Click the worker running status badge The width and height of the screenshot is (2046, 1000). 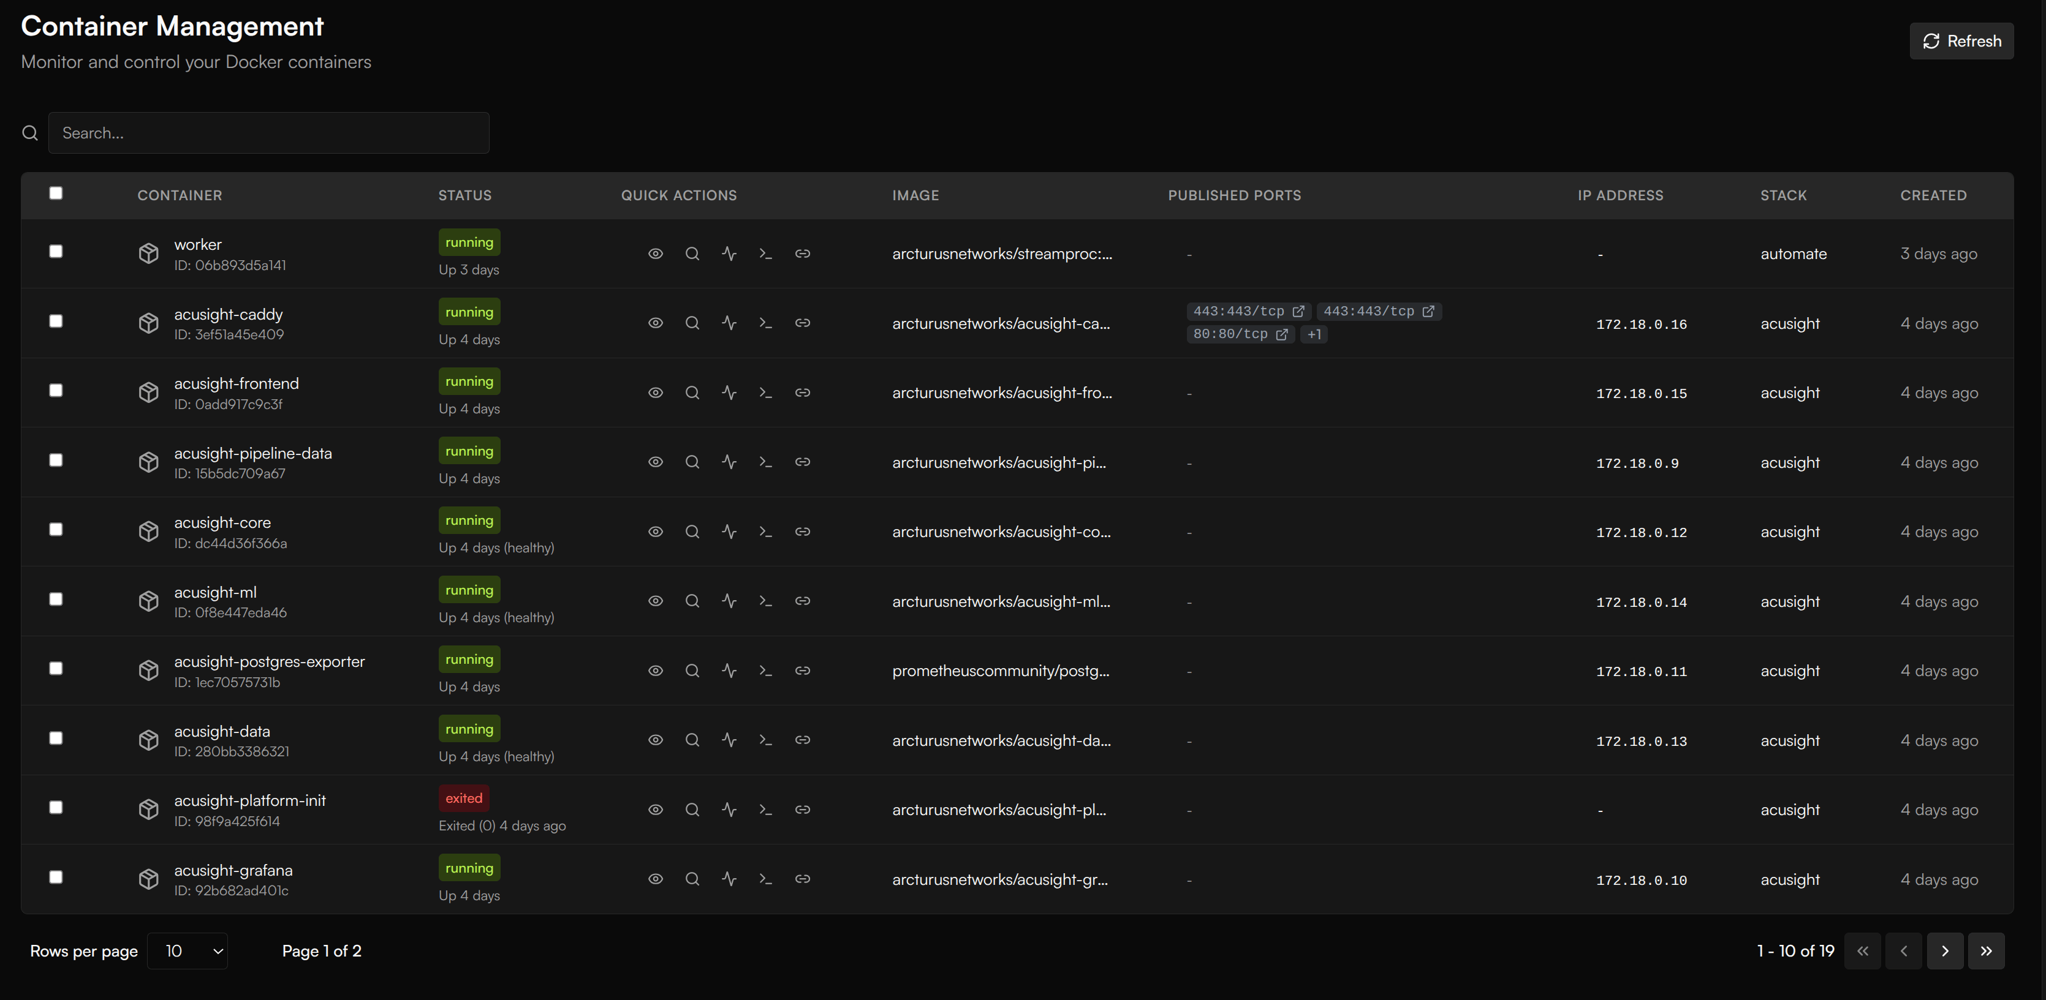(x=469, y=243)
